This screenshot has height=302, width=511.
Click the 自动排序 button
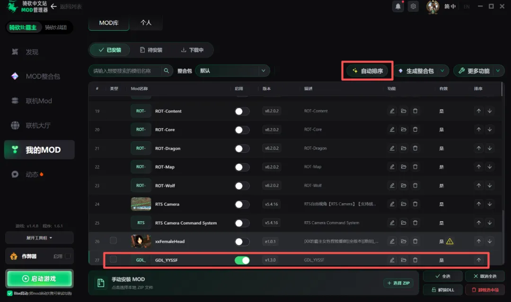click(x=367, y=70)
